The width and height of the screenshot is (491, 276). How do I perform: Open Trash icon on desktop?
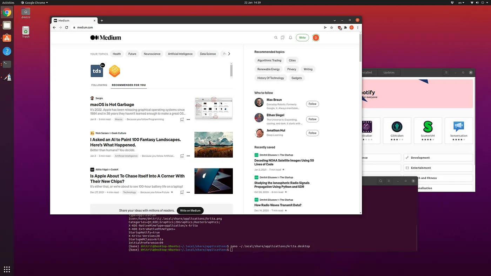[x=26, y=32]
